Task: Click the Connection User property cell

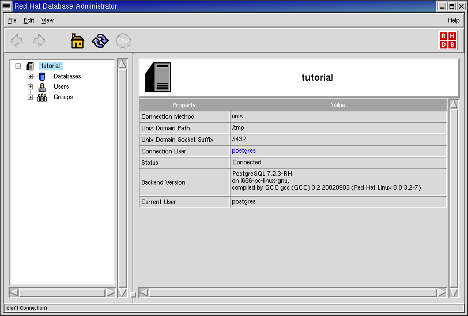Action: point(184,152)
